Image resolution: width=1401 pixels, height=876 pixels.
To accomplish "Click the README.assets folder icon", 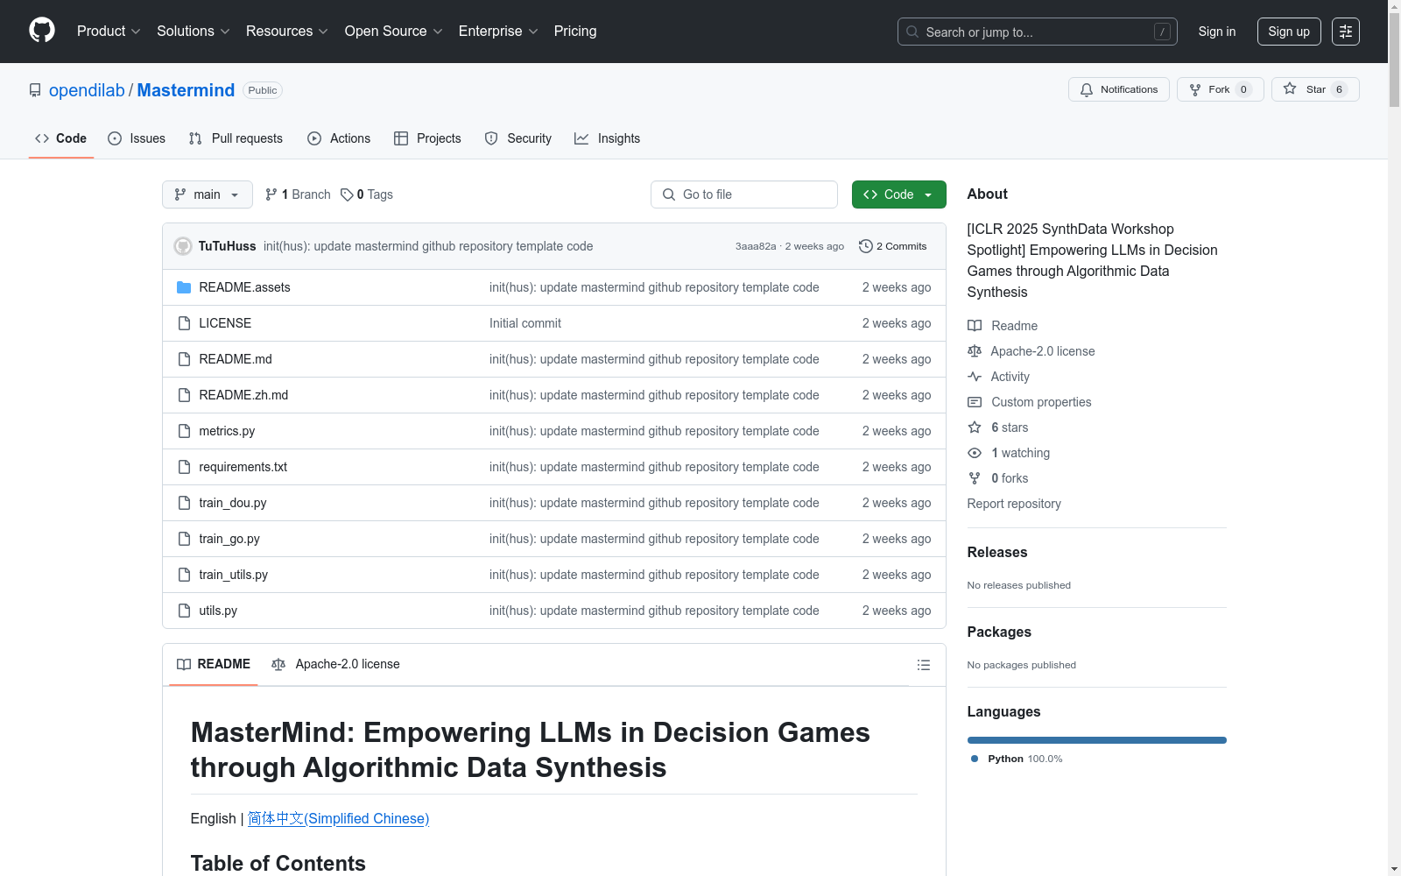I will (x=184, y=287).
